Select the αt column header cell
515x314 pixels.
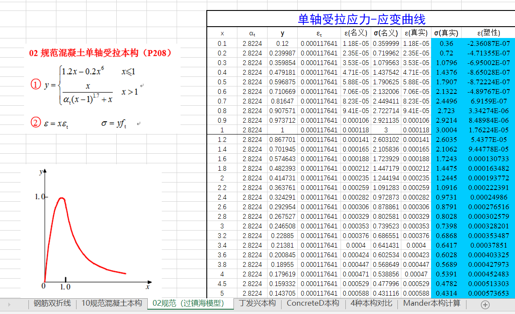point(252,33)
